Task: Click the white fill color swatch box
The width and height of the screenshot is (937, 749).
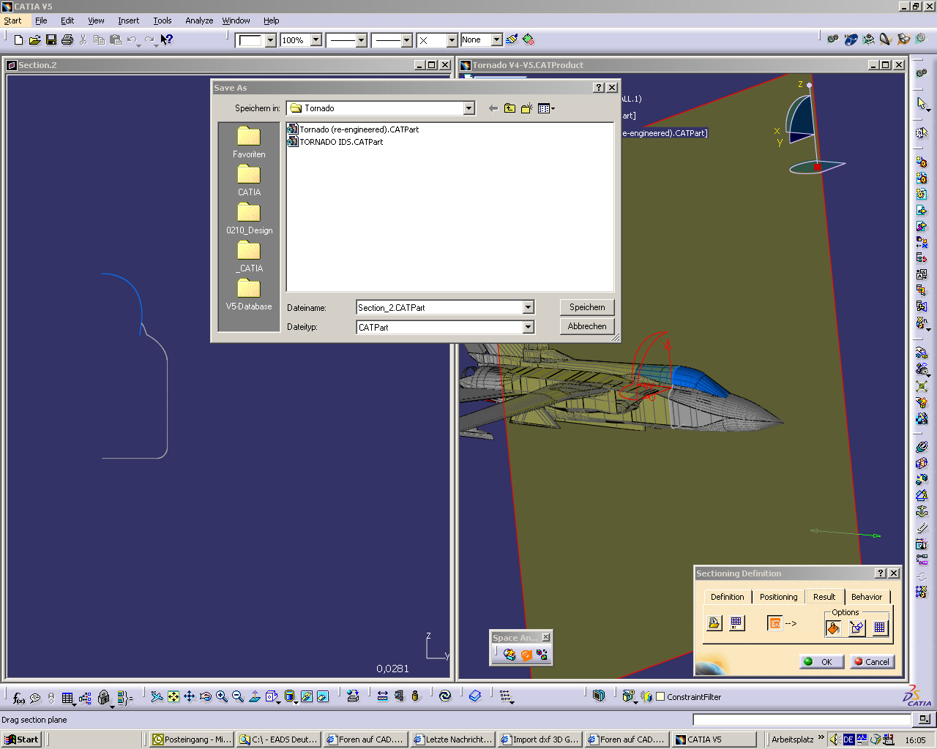Action: (x=250, y=40)
